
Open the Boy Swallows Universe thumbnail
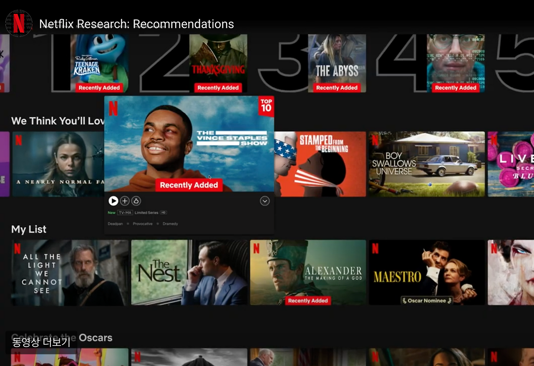pos(427,164)
